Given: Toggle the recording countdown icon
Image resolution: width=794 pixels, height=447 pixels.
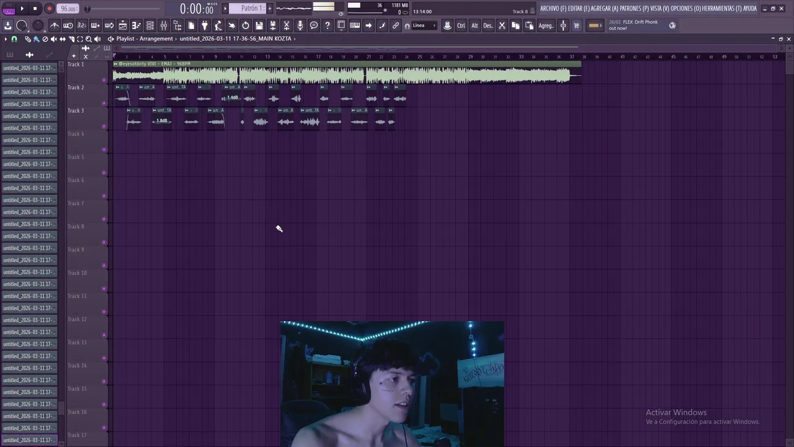Looking at the screenshot, I should point(81,25).
